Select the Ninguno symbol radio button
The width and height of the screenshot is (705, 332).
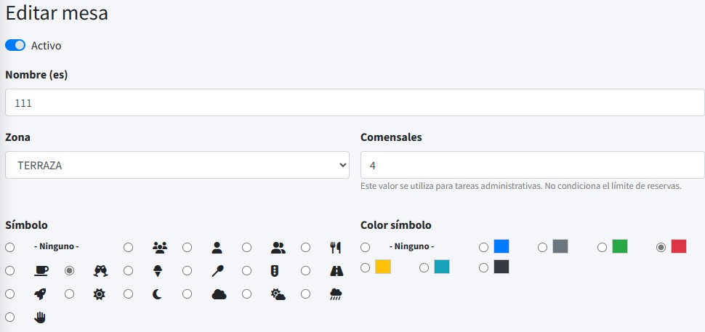[10, 248]
